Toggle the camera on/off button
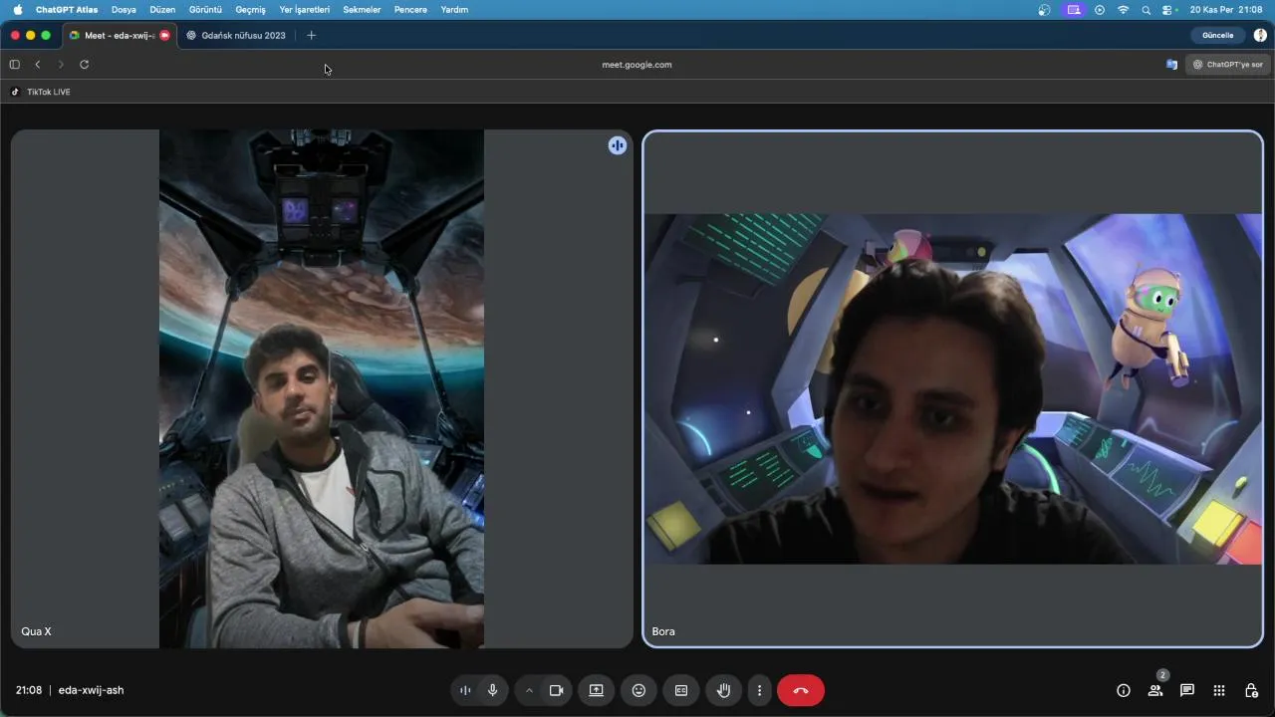The height and width of the screenshot is (717, 1275). pos(556,690)
